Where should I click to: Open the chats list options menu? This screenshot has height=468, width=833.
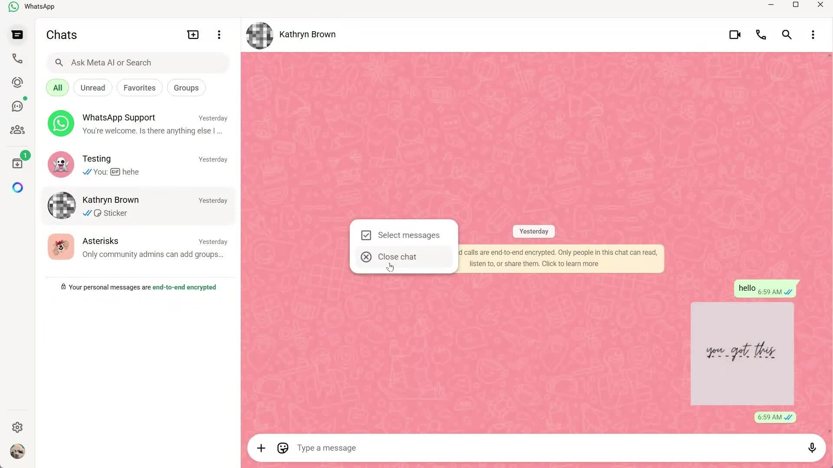point(219,35)
